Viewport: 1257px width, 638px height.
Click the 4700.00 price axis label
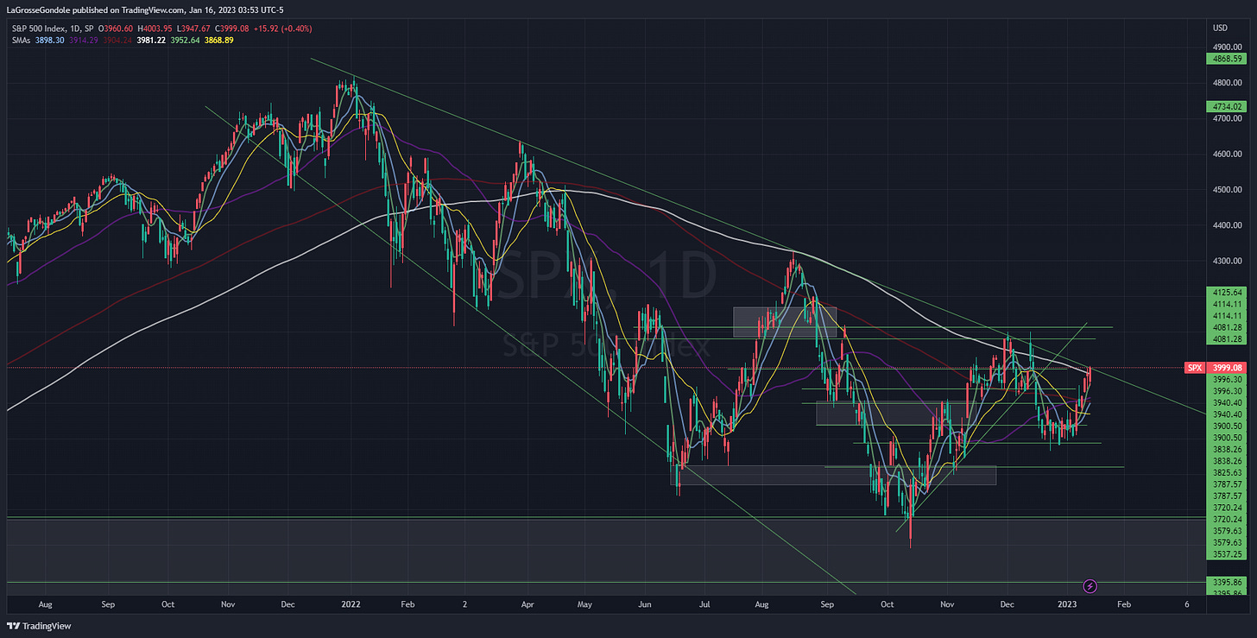1227,118
